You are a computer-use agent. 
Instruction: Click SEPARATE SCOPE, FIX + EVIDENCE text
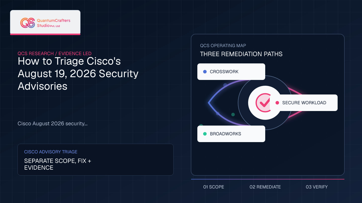coord(58,164)
